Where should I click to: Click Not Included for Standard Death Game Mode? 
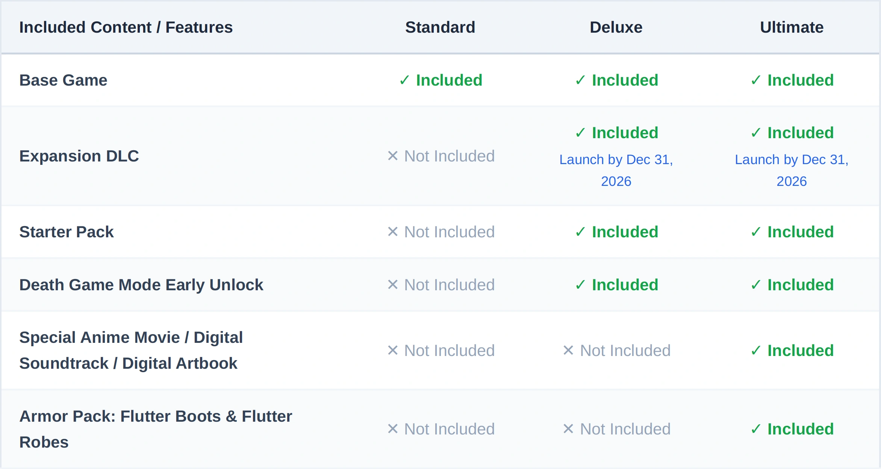[449, 285]
